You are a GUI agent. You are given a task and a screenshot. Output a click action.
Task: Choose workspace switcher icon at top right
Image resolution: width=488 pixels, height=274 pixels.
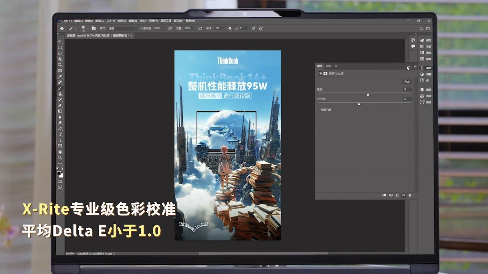point(428,28)
